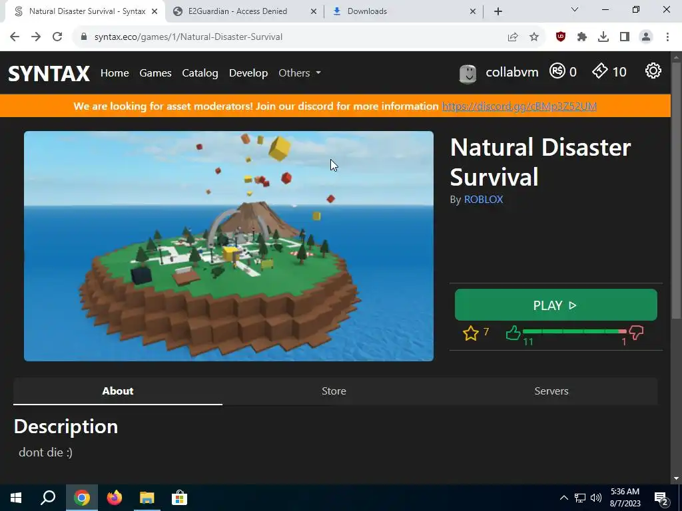The width and height of the screenshot is (682, 511).
Task: Open a new browser tab
Action: click(498, 12)
